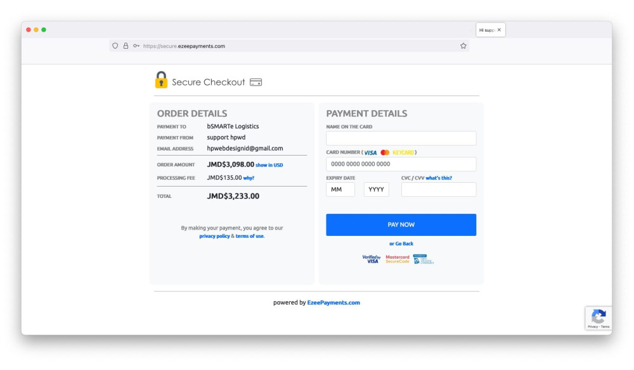Click the credit card icon beside Secure Checkout

click(256, 82)
